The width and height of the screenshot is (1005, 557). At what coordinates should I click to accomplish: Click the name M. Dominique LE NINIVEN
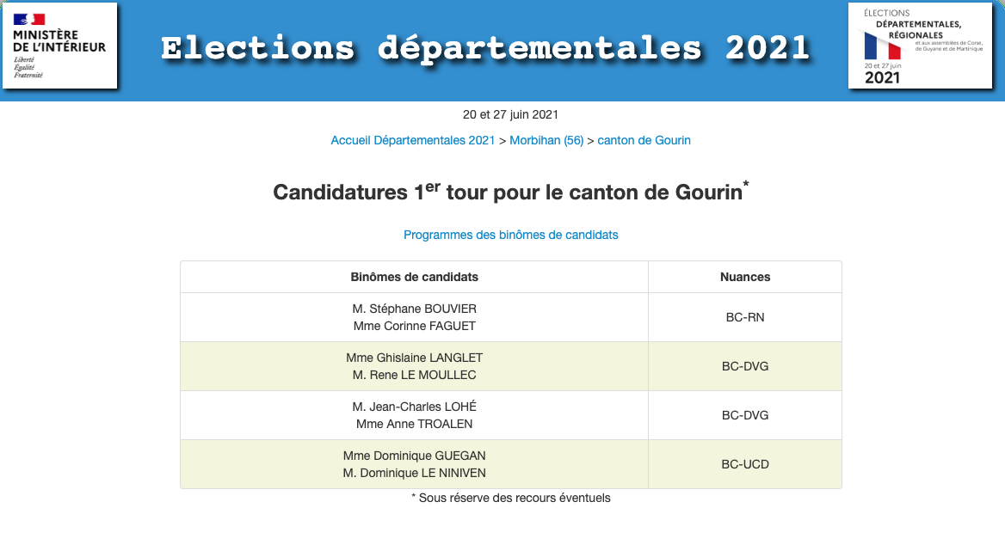415,473
